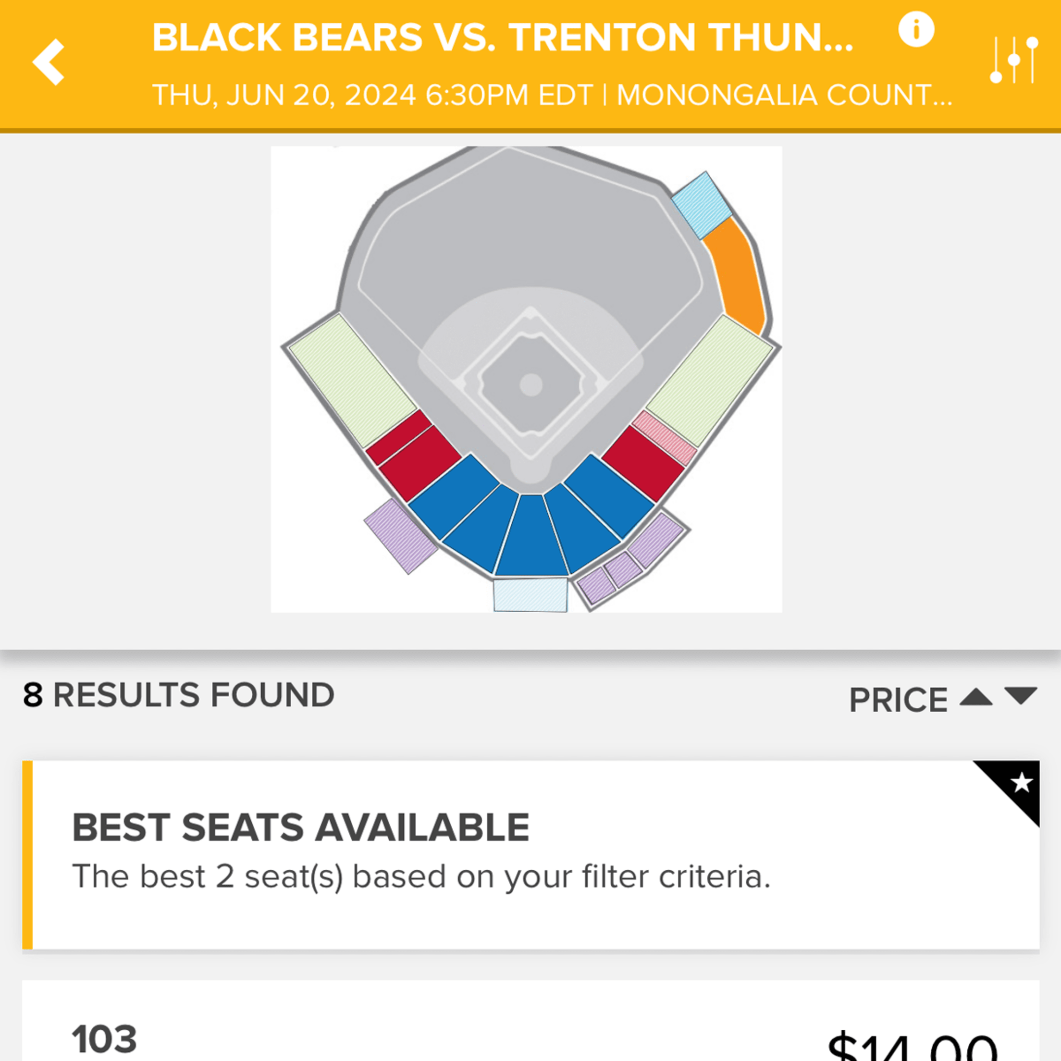This screenshot has width=1061, height=1061.
Task: Tap the Black Bears vs. Trenton event title
Action: coord(503,37)
